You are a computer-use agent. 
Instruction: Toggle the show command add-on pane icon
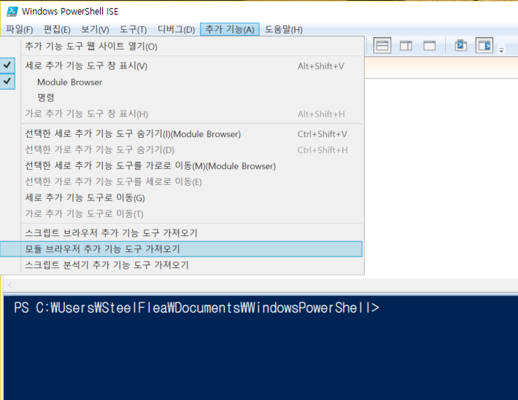[x=484, y=46]
